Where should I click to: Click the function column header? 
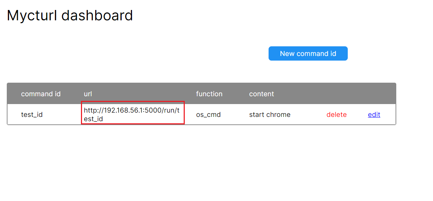(209, 94)
